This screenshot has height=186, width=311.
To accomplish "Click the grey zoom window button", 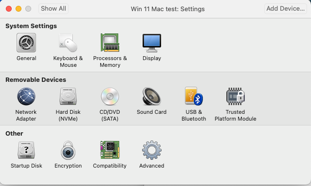I will [28, 9].
